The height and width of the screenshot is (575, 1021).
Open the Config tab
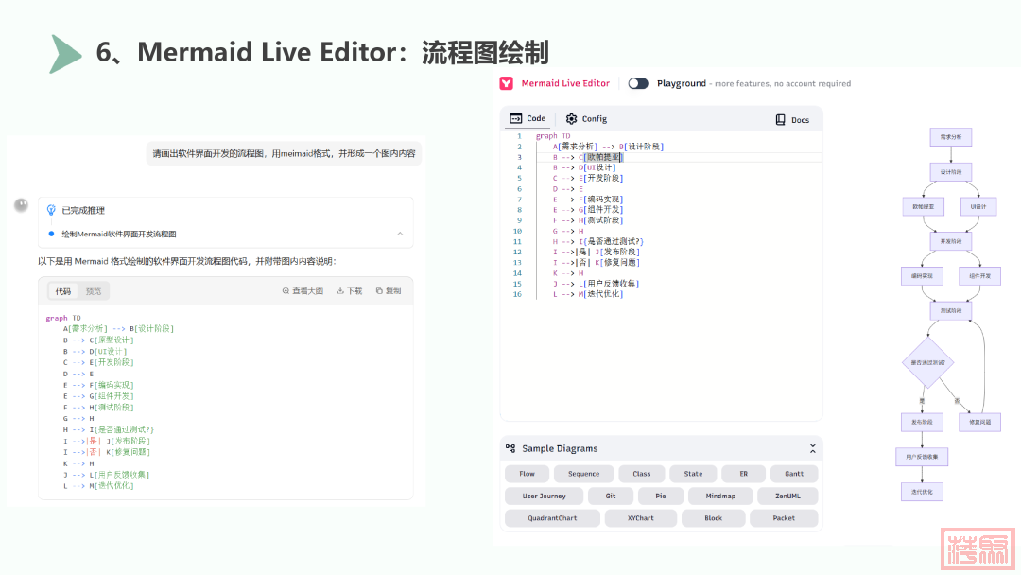[x=586, y=119]
